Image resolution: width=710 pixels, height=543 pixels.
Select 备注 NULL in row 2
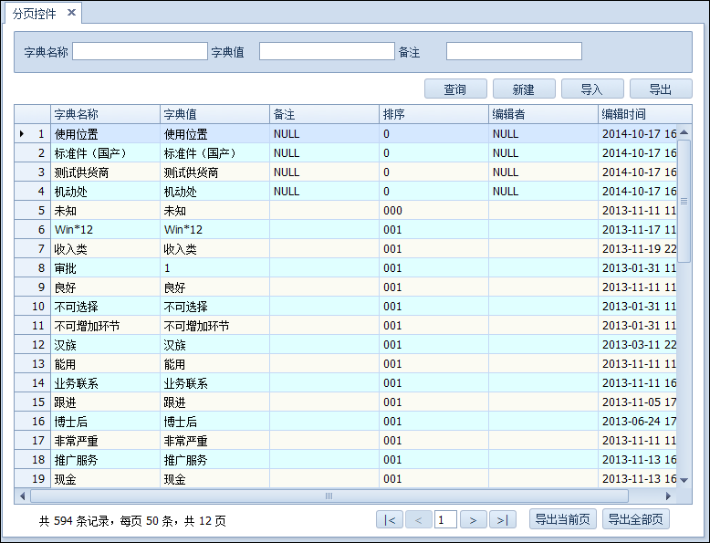(x=324, y=153)
